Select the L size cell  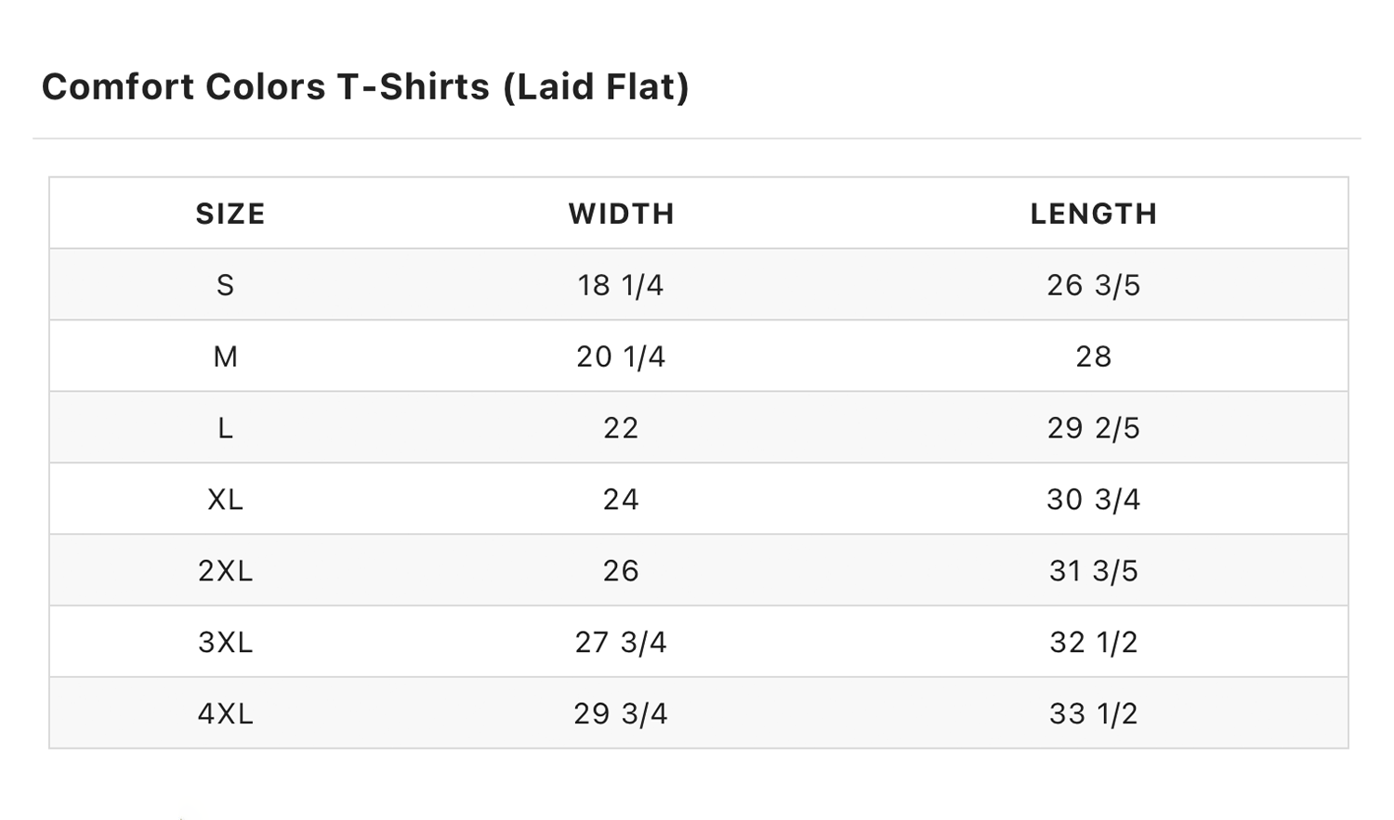226,428
